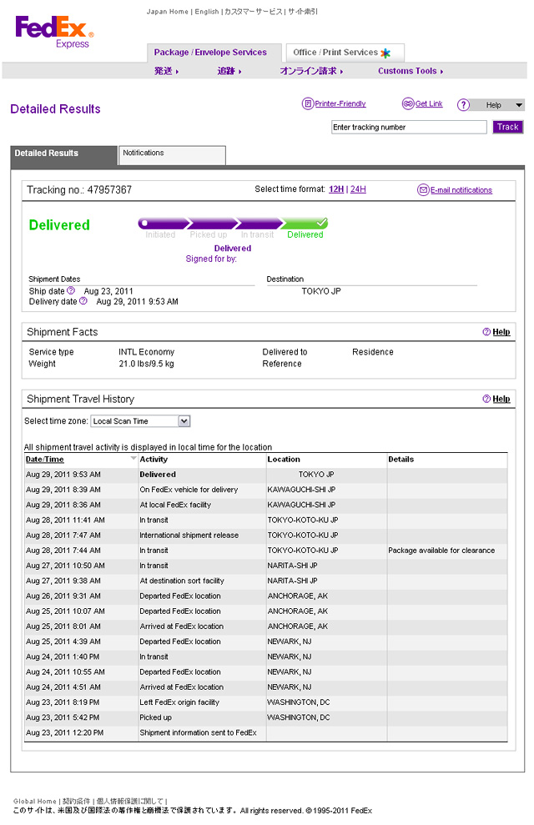The width and height of the screenshot is (534, 825).
Task: Click the Help question mark icon
Action: coord(463,105)
